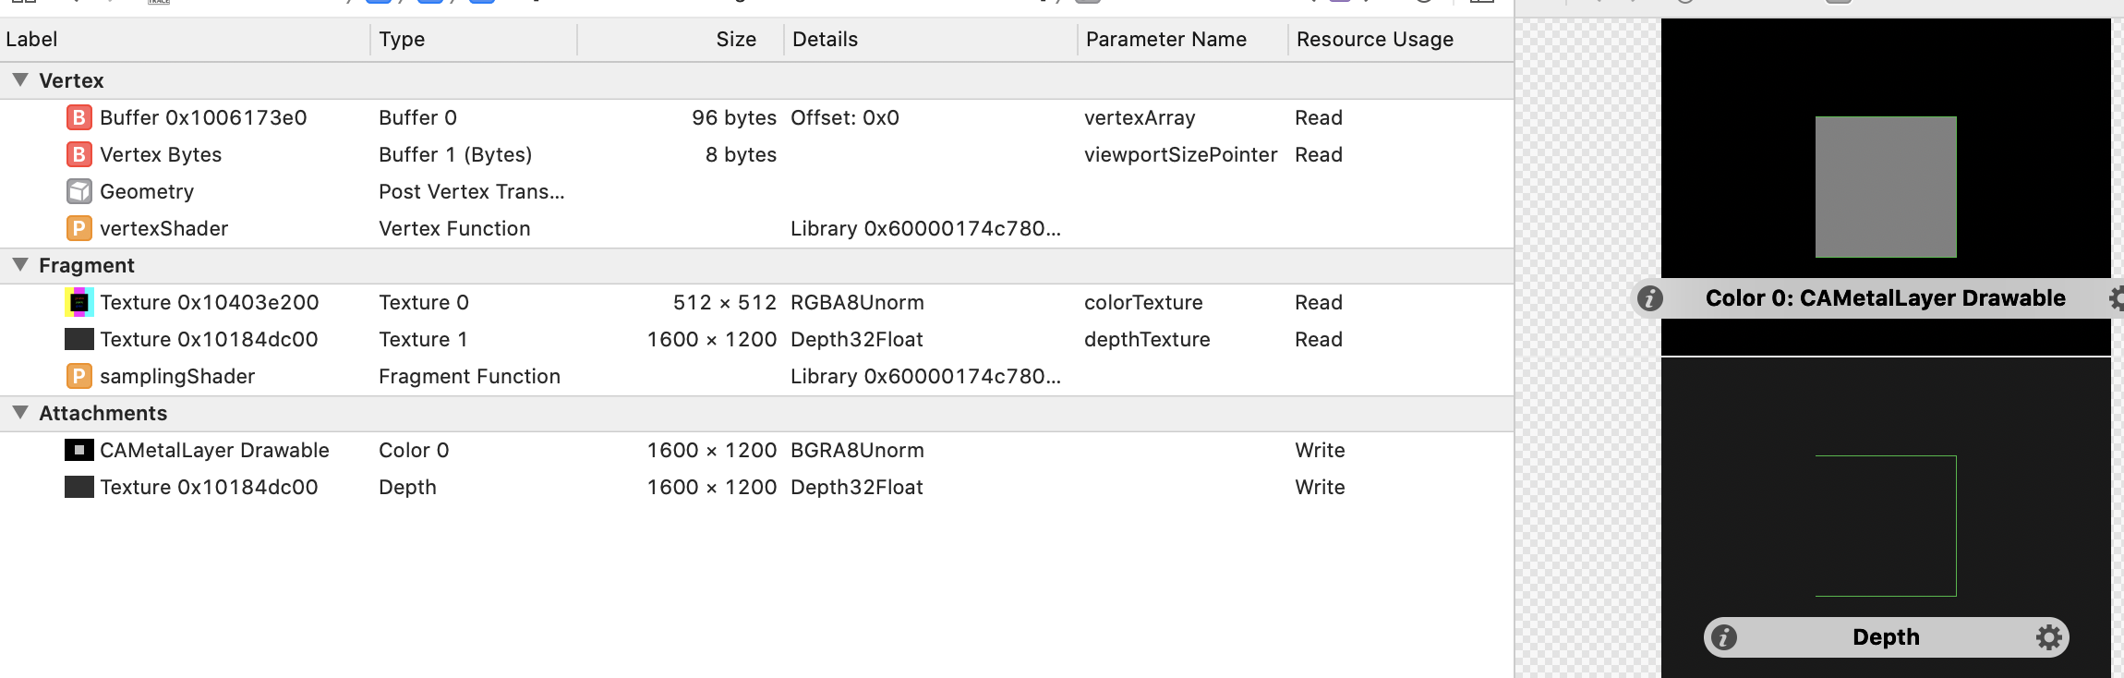2124x678 pixels.
Task: Collapse the Attachments section
Action: point(19,413)
